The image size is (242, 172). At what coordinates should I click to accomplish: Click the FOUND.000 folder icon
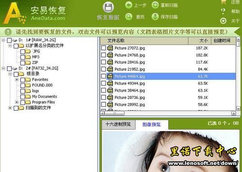click(x=28, y=85)
